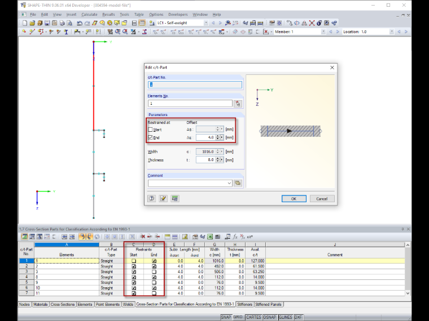Open the Member: 1 dropdown
Viewport: 429px width, 321px height.
(323, 32)
